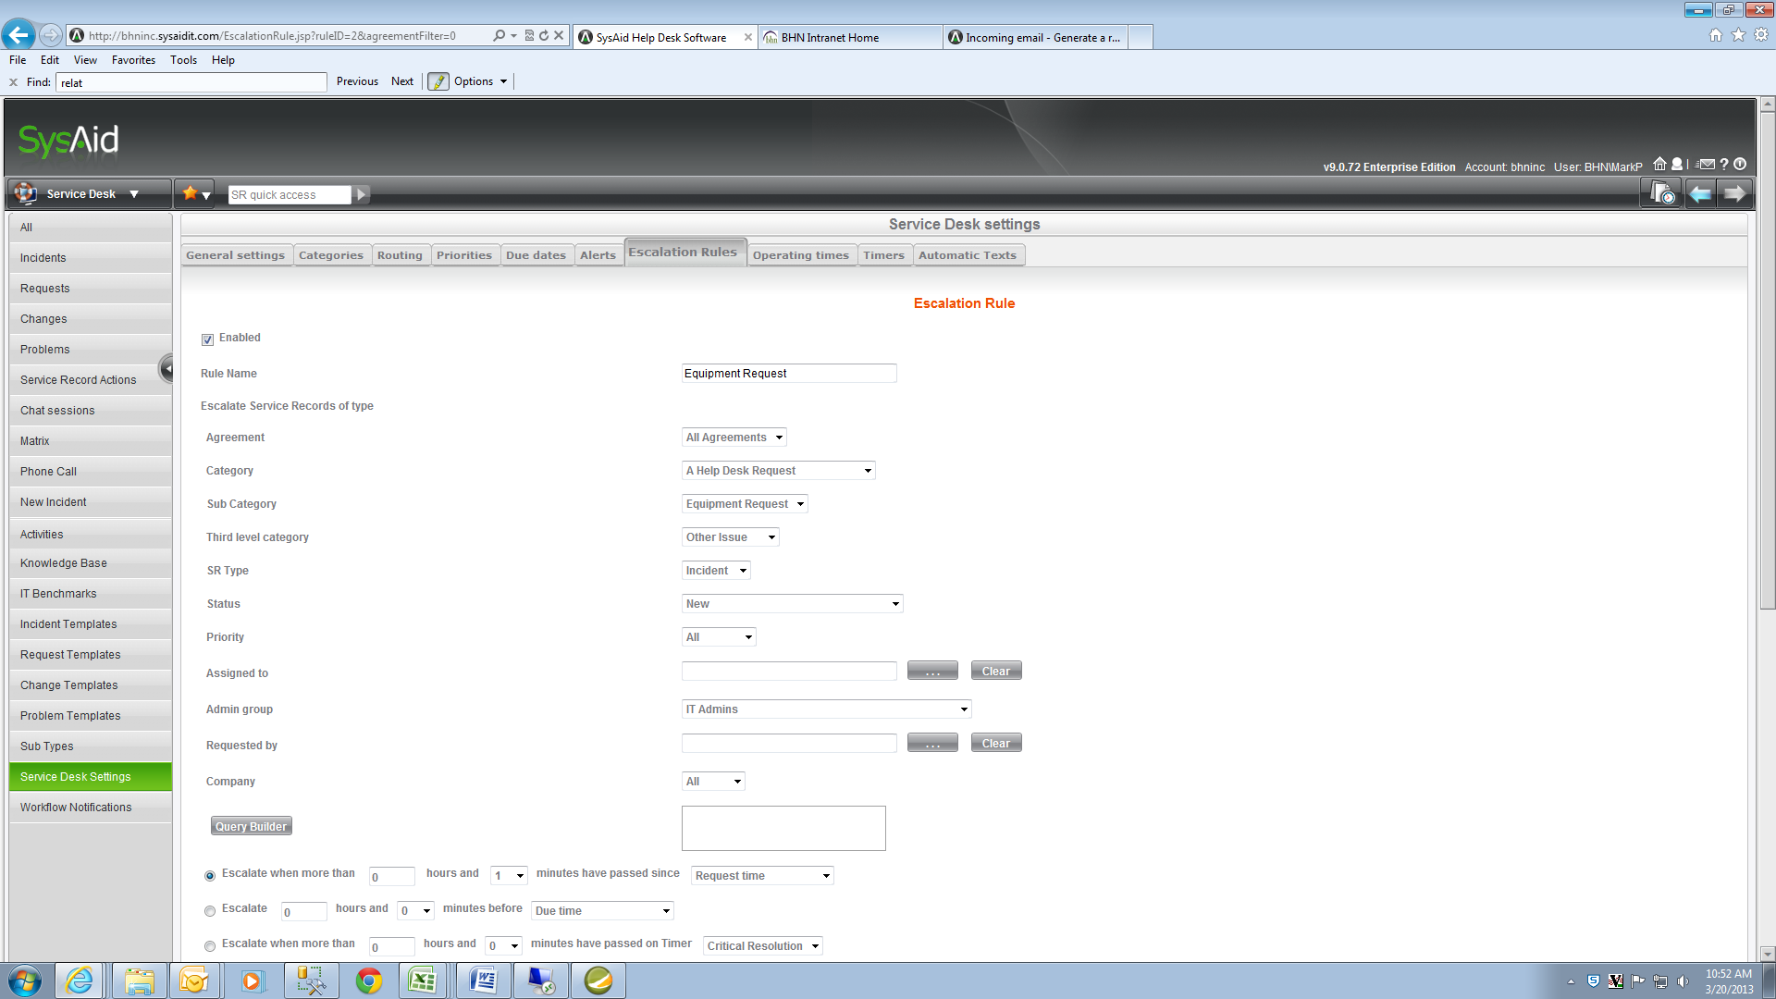The width and height of the screenshot is (1776, 999).
Task: Click the Query Builder button
Action: coord(252,827)
